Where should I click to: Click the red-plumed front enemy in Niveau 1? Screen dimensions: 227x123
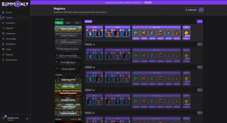tap(90, 33)
